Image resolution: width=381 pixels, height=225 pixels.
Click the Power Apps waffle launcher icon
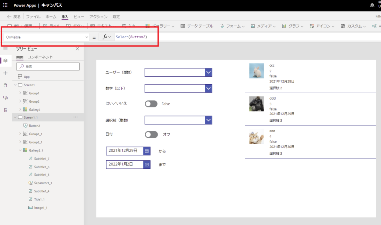pos(6,5)
